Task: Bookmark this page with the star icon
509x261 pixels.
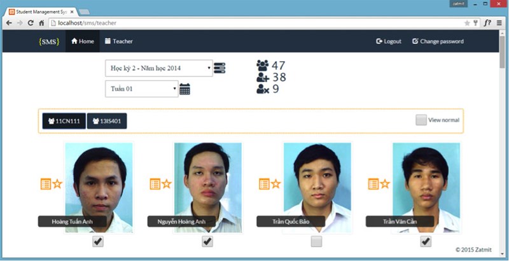Action: (467, 23)
